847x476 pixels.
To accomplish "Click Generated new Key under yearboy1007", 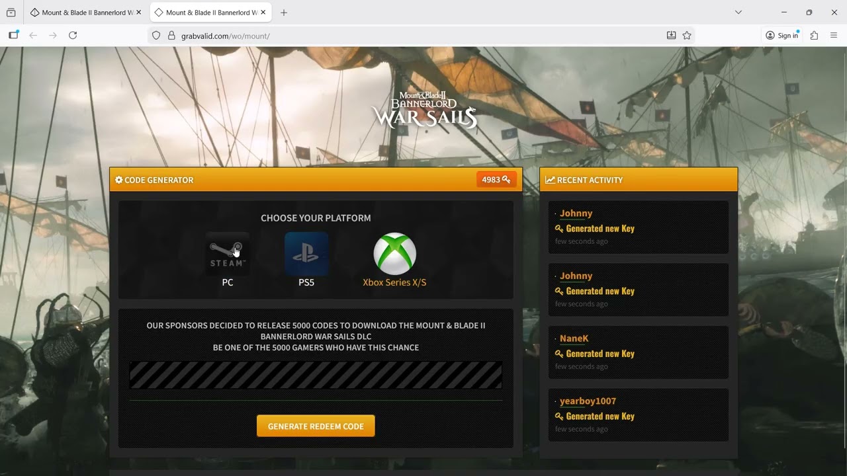I will click(x=600, y=416).
